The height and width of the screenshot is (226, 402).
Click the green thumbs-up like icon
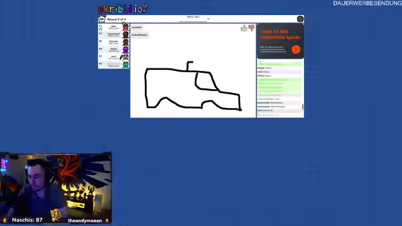pos(244,28)
